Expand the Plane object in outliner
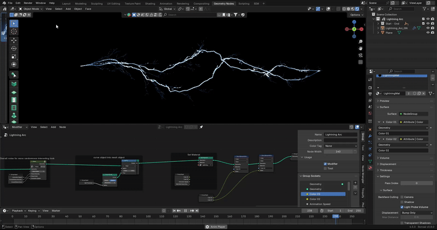 (x=378, y=33)
